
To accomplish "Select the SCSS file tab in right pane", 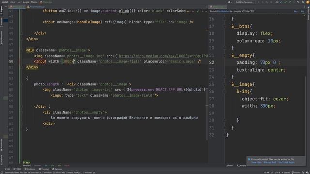I will click(x=217, y=7).
